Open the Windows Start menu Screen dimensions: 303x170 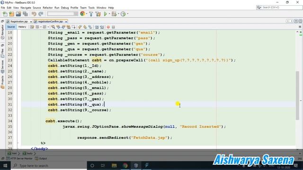(5, 166)
